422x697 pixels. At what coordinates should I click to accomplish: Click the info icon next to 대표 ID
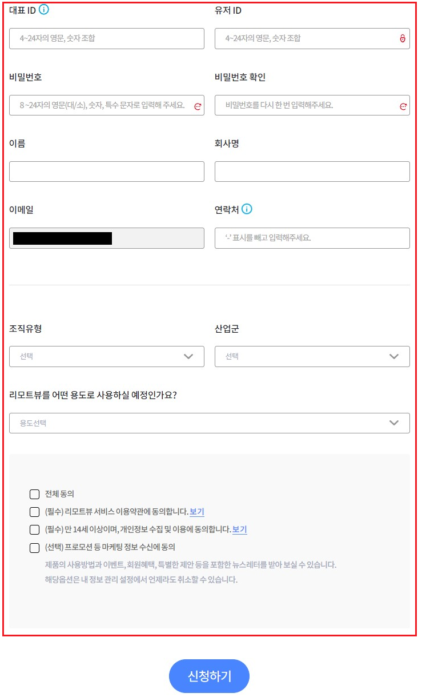click(x=44, y=10)
